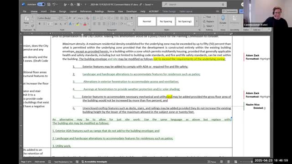Justify paragraph text
This screenshot has width=292, height=164.
(x=109, y=24)
